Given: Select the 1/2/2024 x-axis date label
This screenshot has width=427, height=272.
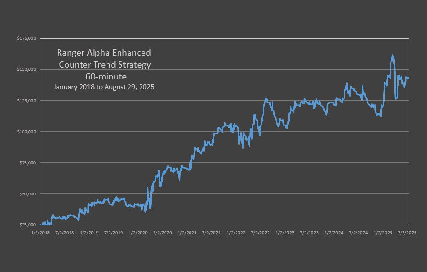Looking at the screenshot, I should (x=333, y=233).
